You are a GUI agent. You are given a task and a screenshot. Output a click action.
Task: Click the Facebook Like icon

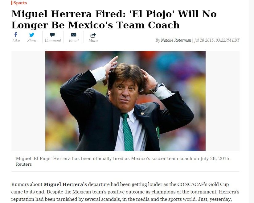coord(16,35)
